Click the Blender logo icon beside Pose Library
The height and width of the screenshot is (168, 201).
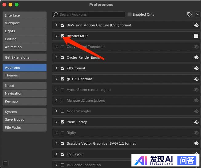(x=196, y=122)
